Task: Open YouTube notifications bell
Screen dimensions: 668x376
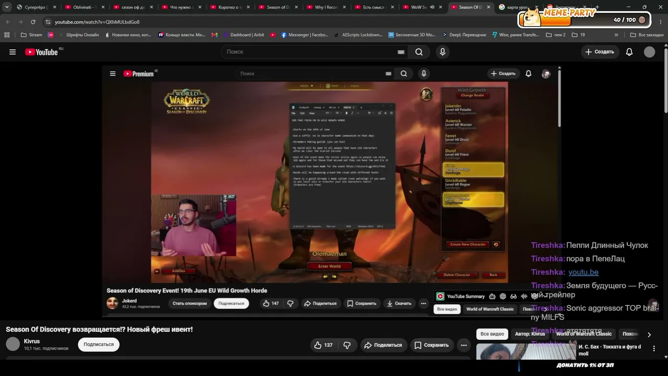Action: point(629,52)
